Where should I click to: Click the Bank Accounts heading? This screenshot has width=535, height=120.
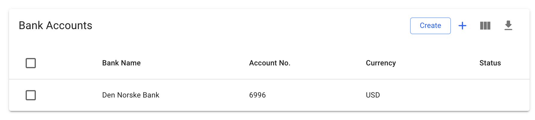point(56,25)
